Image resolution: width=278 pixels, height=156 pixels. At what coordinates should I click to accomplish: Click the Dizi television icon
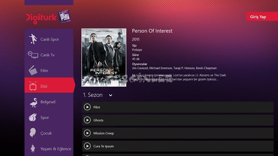point(33,86)
